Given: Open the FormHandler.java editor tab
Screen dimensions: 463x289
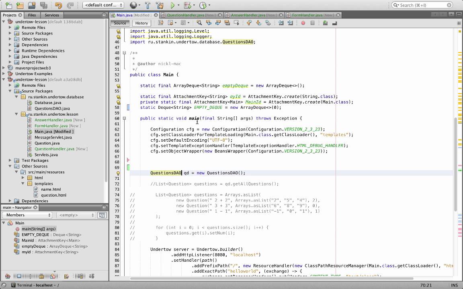Looking at the screenshot, I should pyautogui.click(x=313, y=15).
